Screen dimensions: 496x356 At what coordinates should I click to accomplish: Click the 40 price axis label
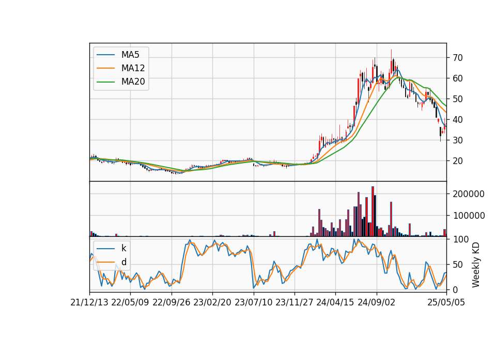point(457,120)
